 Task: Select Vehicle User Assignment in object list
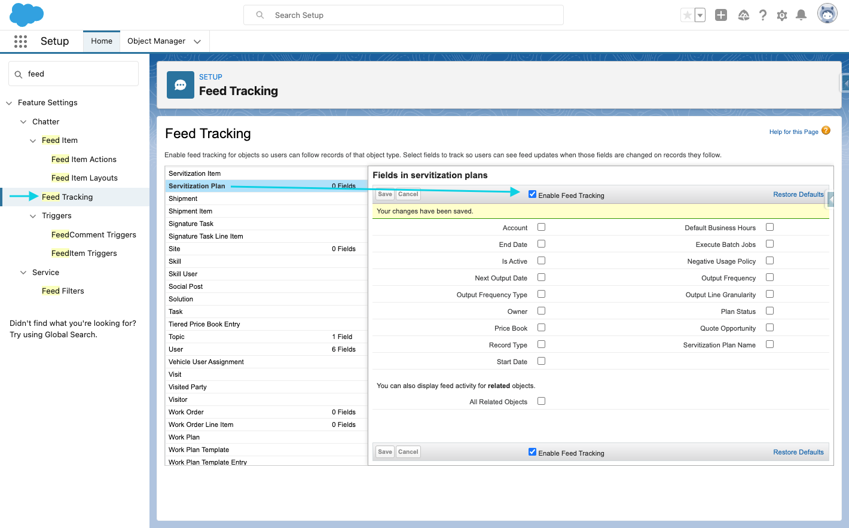tap(266, 362)
